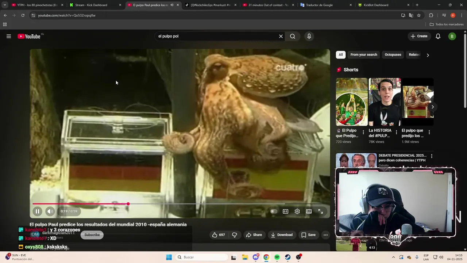Download the video
Image resolution: width=467 pixels, height=263 pixels.
click(282, 235)
